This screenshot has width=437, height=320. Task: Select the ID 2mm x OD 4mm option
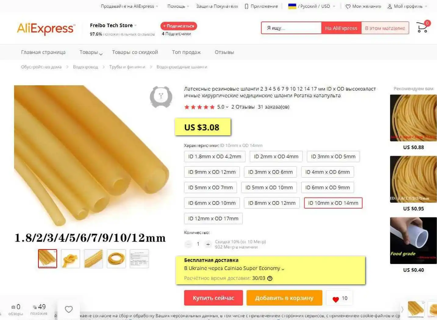(x=276, y=157)
